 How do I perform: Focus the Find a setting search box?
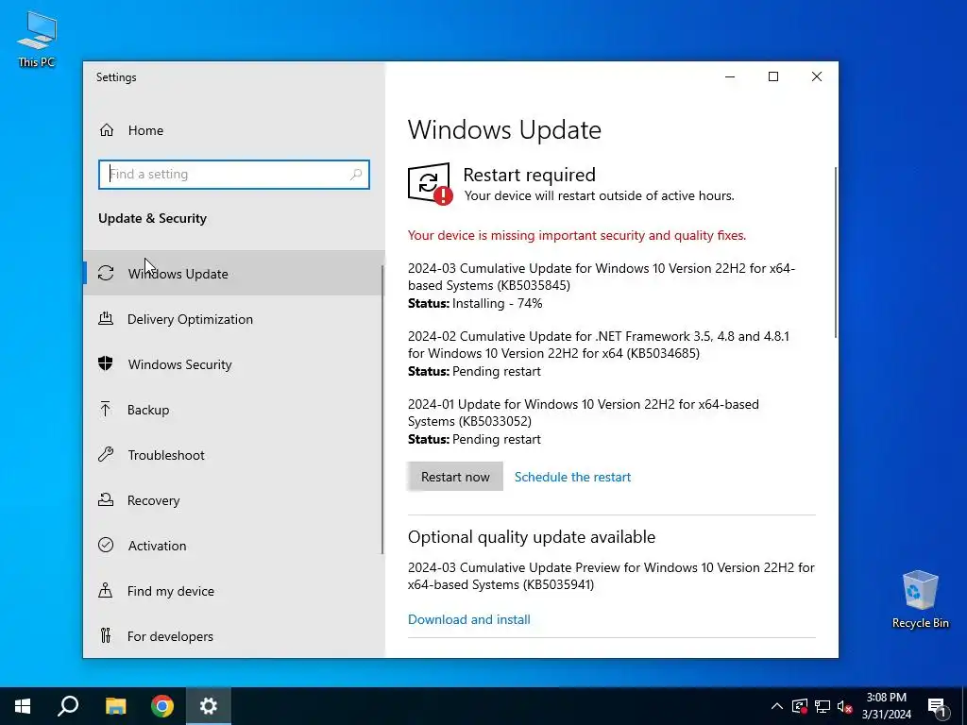click(x=234, y=175)
